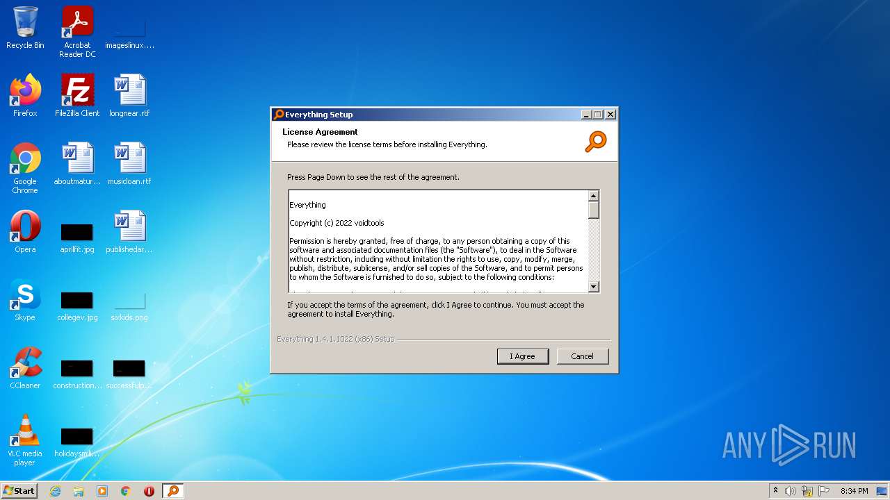This screenshot has height=500, width=890.
Task: Click the I Agree button
Action: (523, 356)
